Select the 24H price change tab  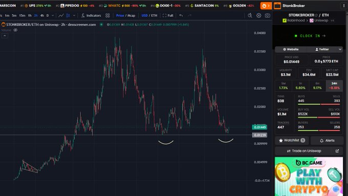[334, 85]
